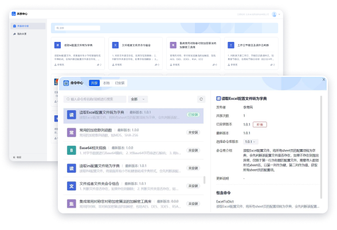
Task: Select 读取ini配置文件转为字典 title in list
Action: (x=100, y=166)
